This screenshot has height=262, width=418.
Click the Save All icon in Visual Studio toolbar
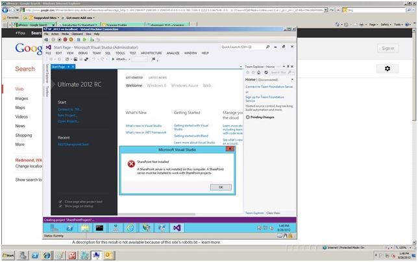point(86,59)
